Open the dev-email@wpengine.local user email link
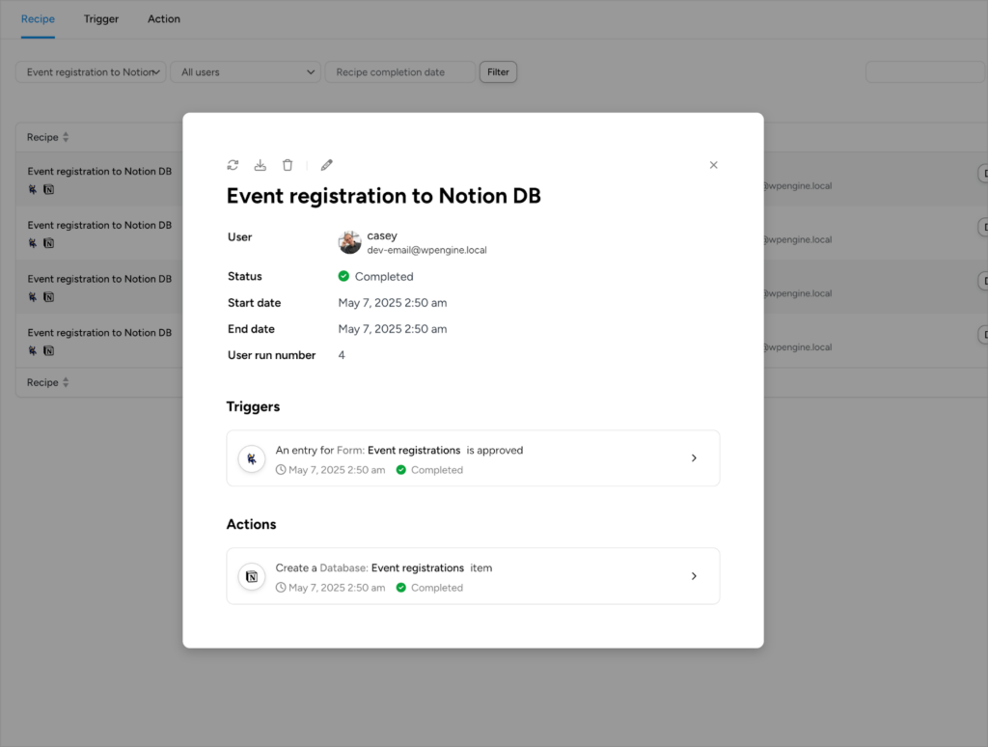The width and height of the screenshot is (988, 747). click(426, 250)
